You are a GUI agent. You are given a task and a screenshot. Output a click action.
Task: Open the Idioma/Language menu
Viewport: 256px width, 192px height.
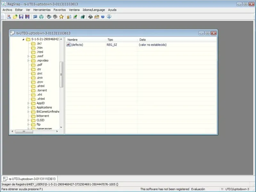point(94,10)
